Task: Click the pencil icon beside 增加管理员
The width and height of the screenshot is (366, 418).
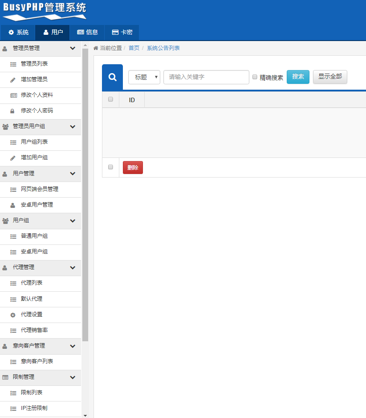Action: click(13, 80)
